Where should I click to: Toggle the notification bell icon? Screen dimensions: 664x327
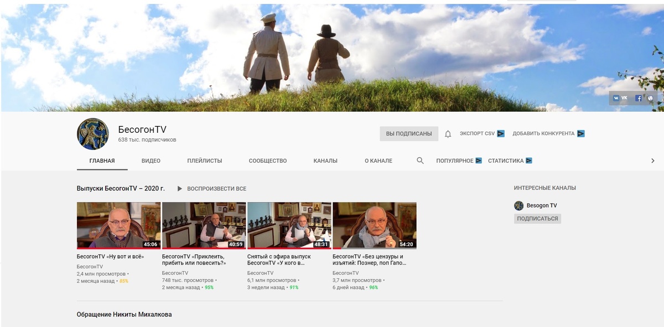[448, 134]
